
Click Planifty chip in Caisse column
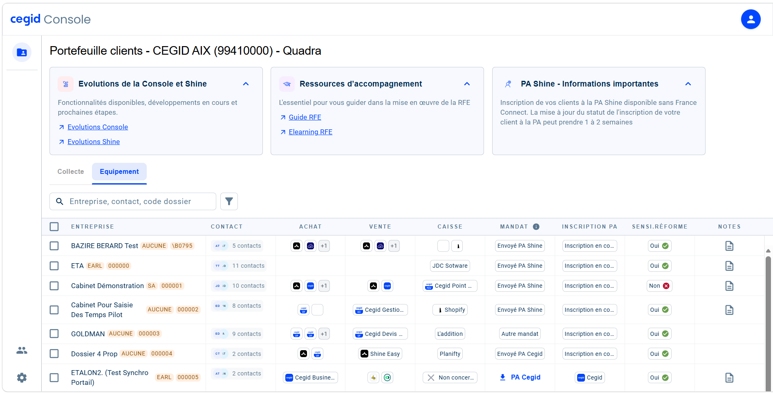[x=450, y=354]
